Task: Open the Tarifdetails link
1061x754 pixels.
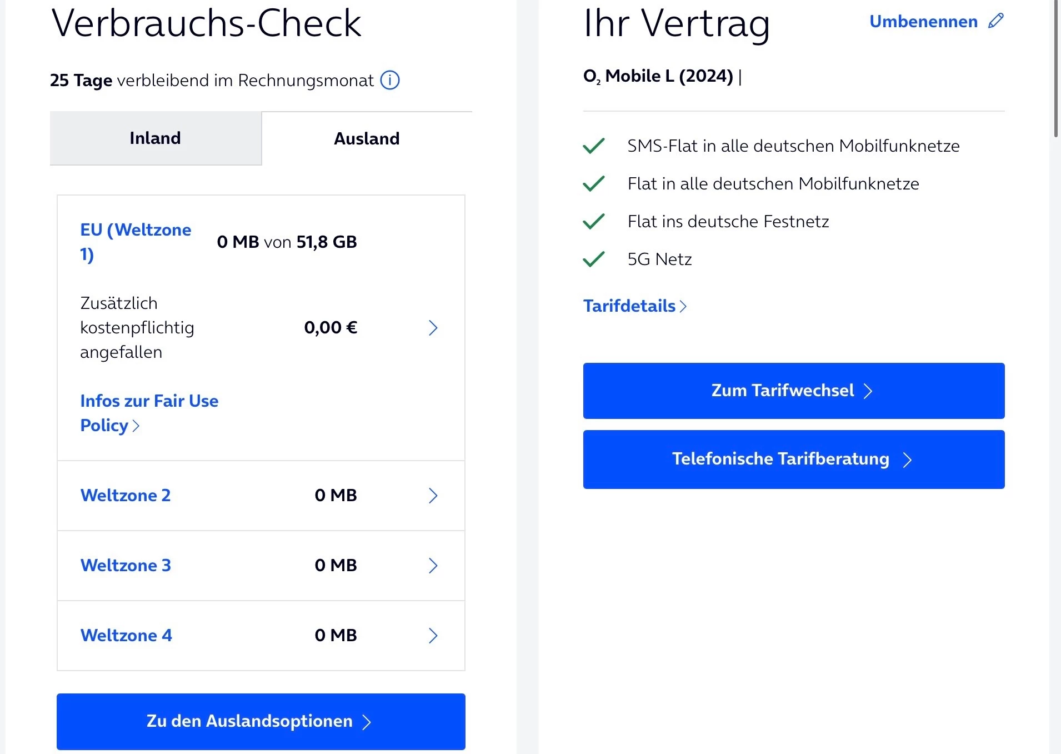Action: [634, 306]
